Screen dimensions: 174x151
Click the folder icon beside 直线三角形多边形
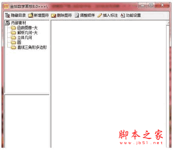coord(13,47)
